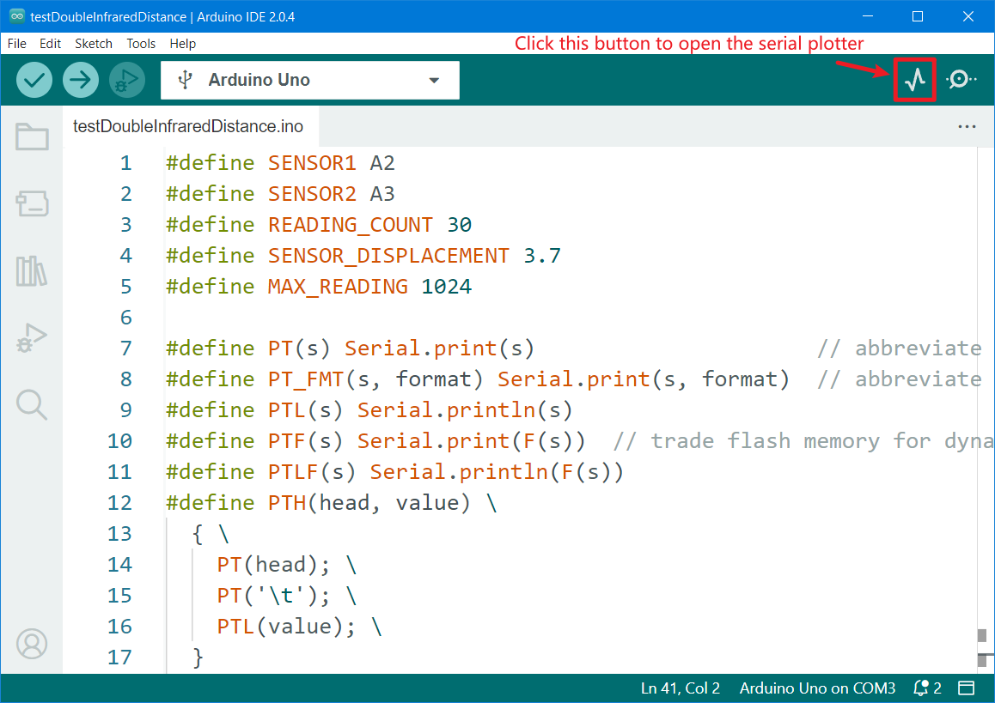The height and width of the screenshot is (703, 995).
Task: Open the Sketch menu
Action: tap(94, 43)
